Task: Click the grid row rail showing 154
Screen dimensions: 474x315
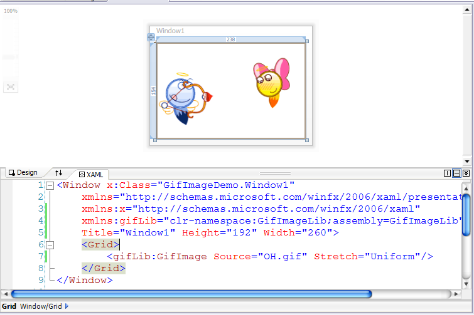Action: pyautogui.click(x=153, y=91)
